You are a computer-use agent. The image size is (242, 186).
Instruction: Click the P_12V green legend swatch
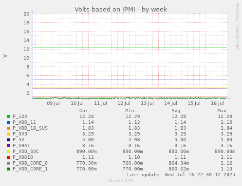[x=8, y=117]
